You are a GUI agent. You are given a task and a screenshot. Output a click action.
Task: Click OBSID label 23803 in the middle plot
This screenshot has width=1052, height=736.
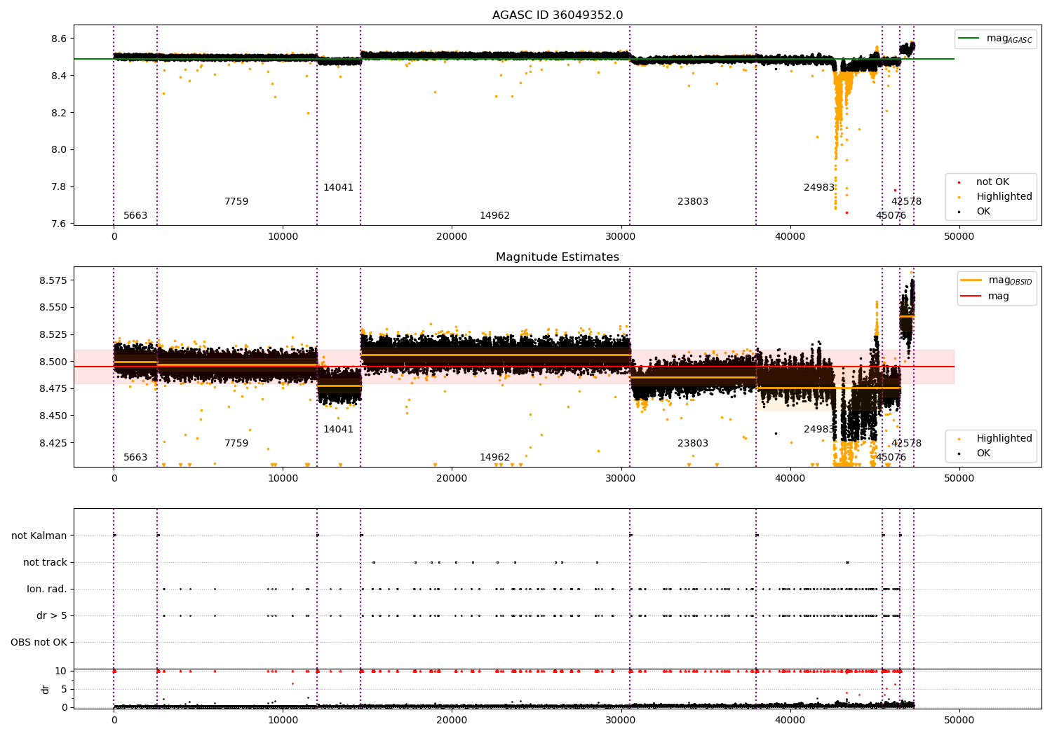(x=693, y=444)
